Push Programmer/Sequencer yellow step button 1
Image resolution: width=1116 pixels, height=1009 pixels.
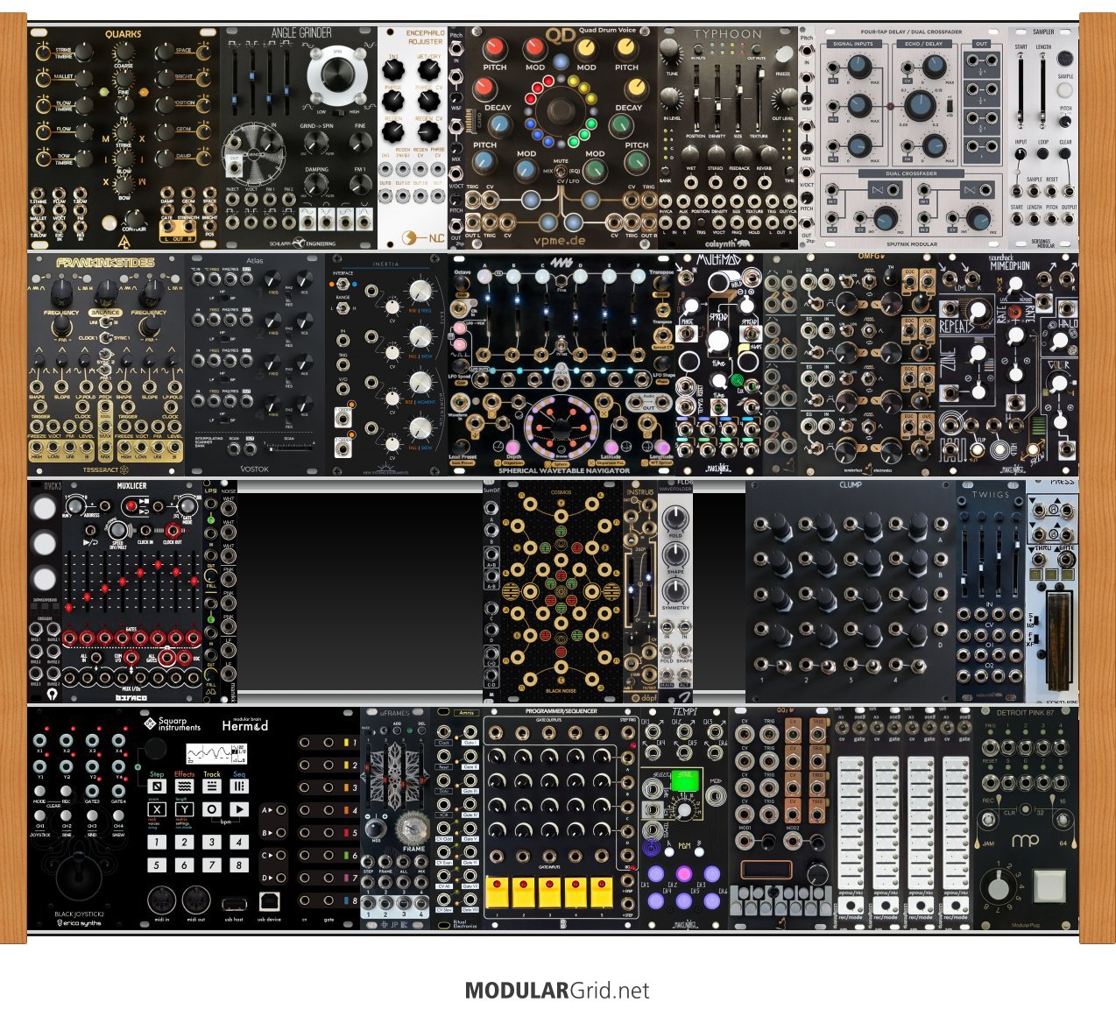click(x=497, y=892)
